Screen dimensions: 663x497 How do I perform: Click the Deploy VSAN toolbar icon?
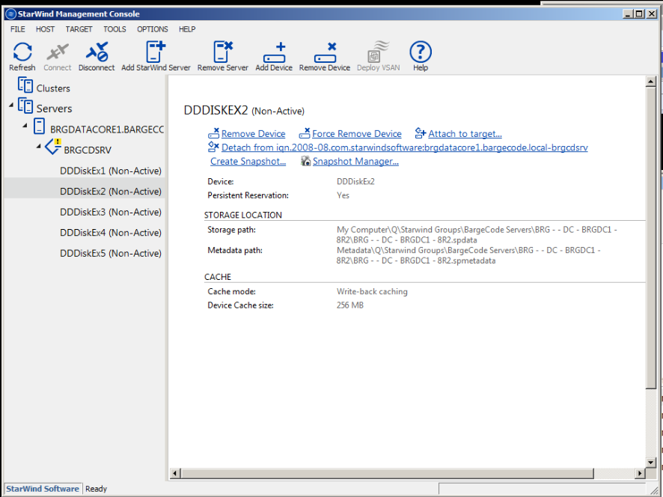[x=378, y=52]
